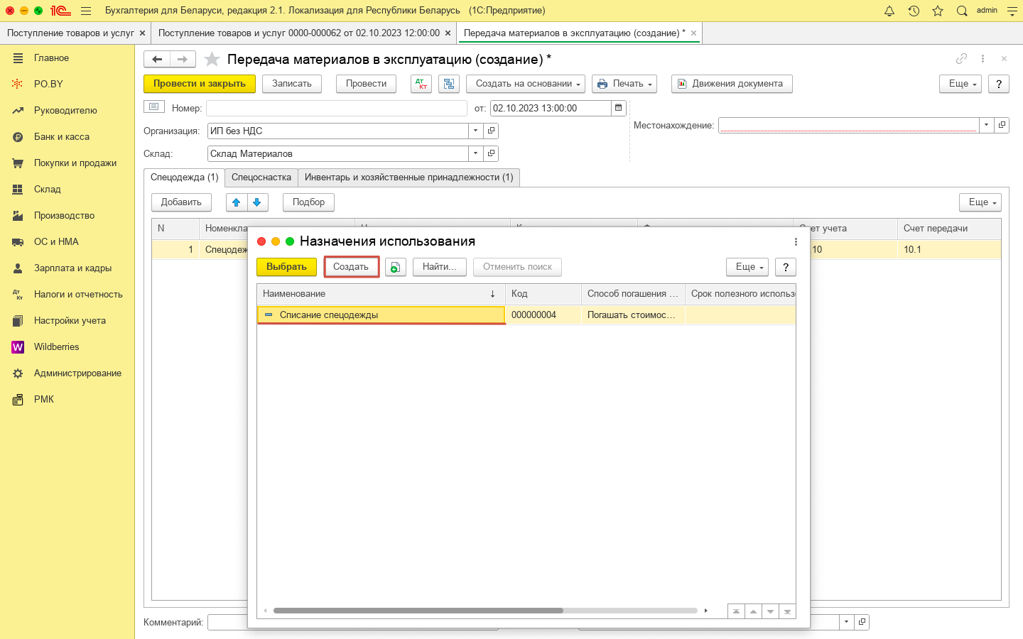Select Списание спецодежды row
Image resolution: width=1023 pixels, height=639 pixels.
381,315
